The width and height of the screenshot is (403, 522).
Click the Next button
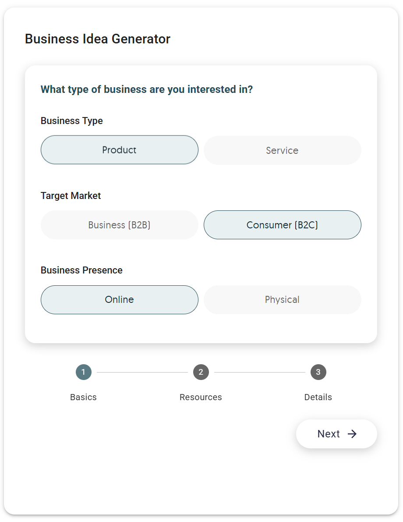click(336, 434)
